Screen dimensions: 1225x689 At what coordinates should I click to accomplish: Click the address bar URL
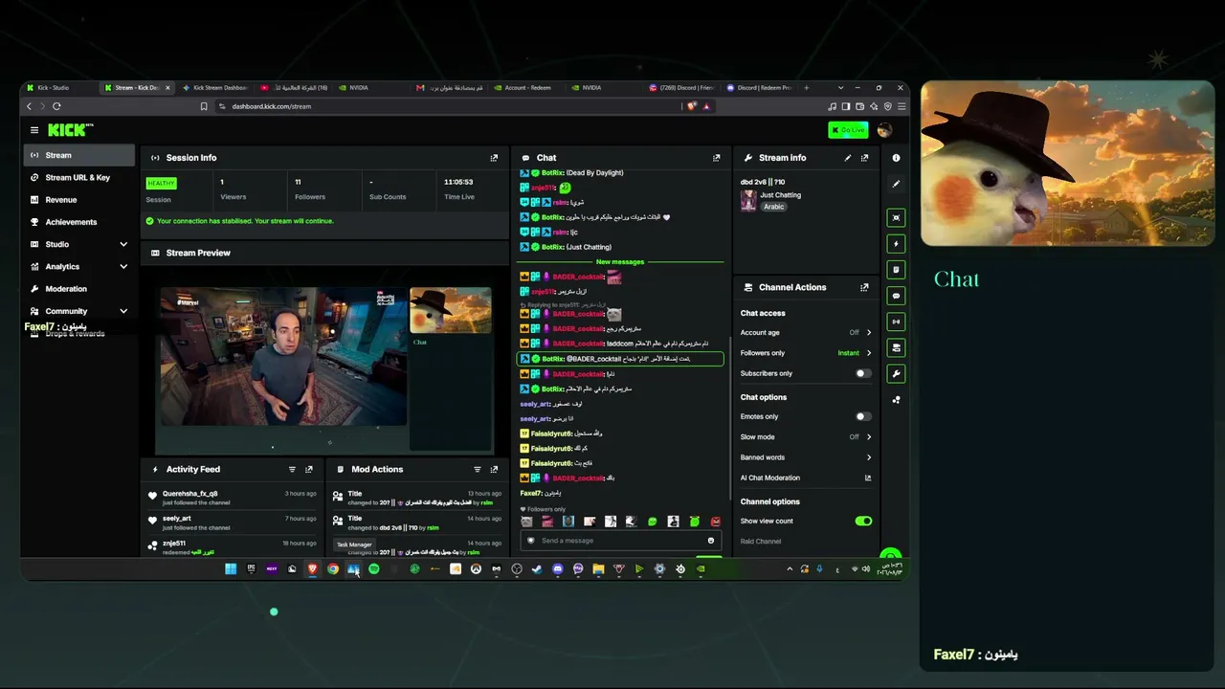point(271,106)
